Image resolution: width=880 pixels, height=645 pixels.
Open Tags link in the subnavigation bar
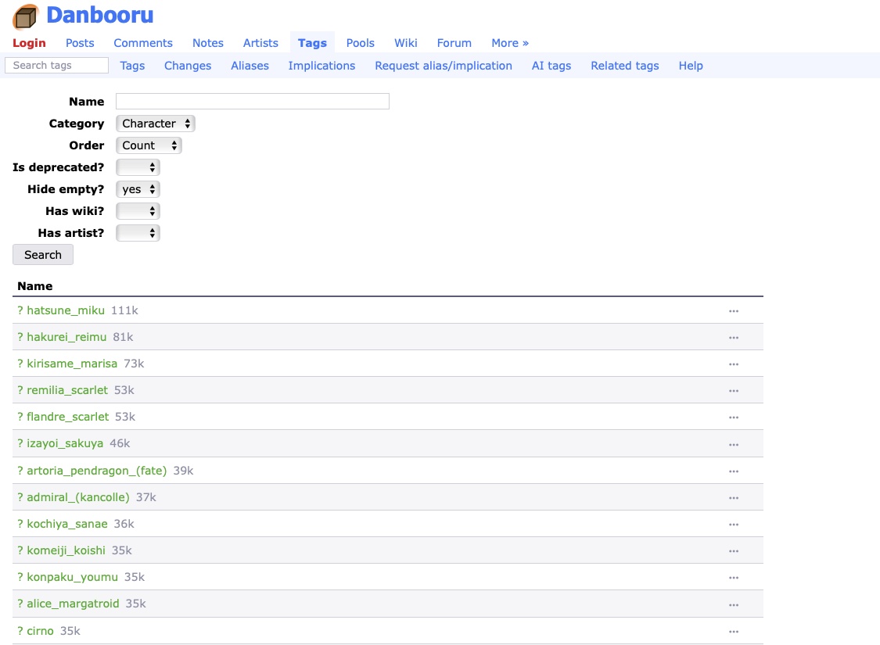pyautogui.click(x=132, y=66)
